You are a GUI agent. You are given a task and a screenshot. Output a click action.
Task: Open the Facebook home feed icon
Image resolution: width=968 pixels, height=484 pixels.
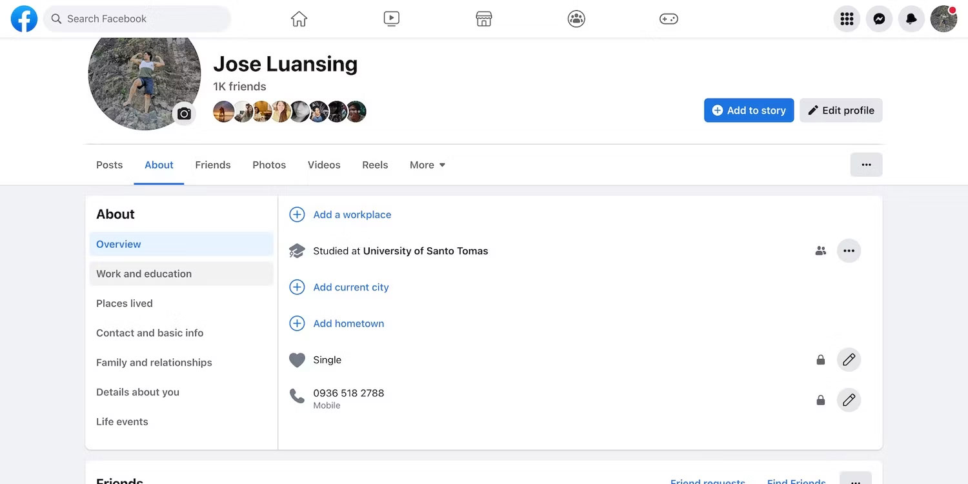(299, 19)
